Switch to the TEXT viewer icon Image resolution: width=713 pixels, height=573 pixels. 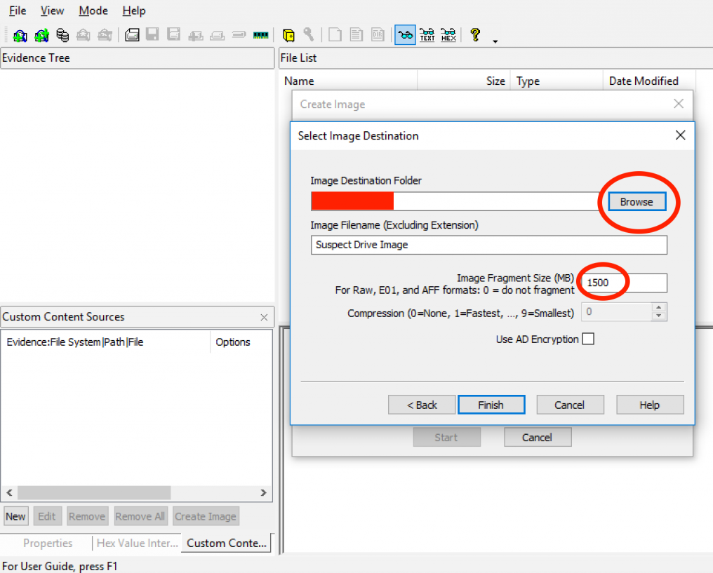427,35
